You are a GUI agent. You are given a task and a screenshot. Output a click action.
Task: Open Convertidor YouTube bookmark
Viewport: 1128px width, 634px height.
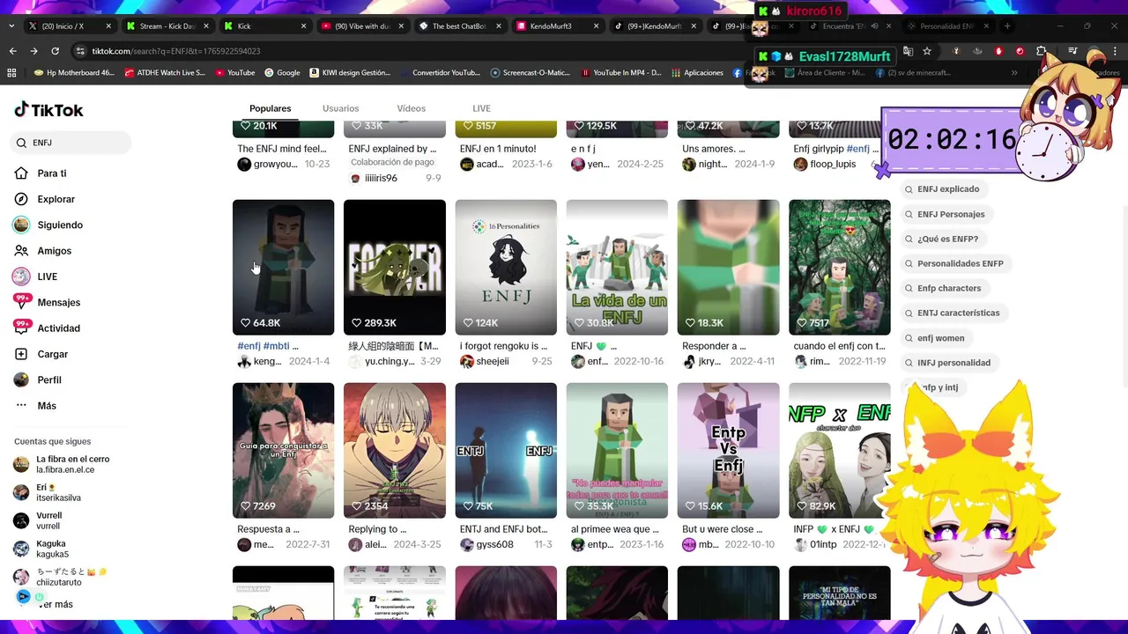(x=441, y=73)
